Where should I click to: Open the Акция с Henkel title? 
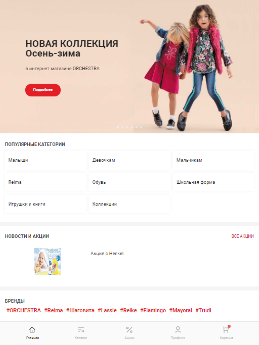(x=107, y=253)
